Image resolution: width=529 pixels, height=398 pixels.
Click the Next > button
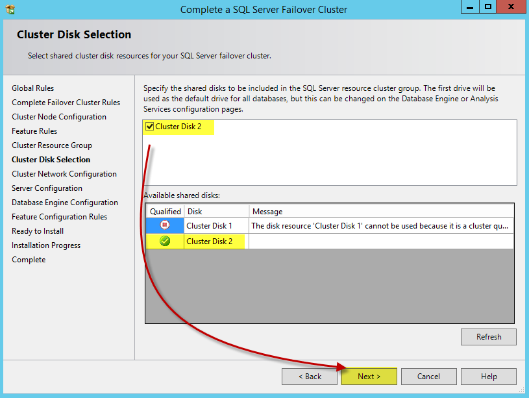click(x=369, y=377)
